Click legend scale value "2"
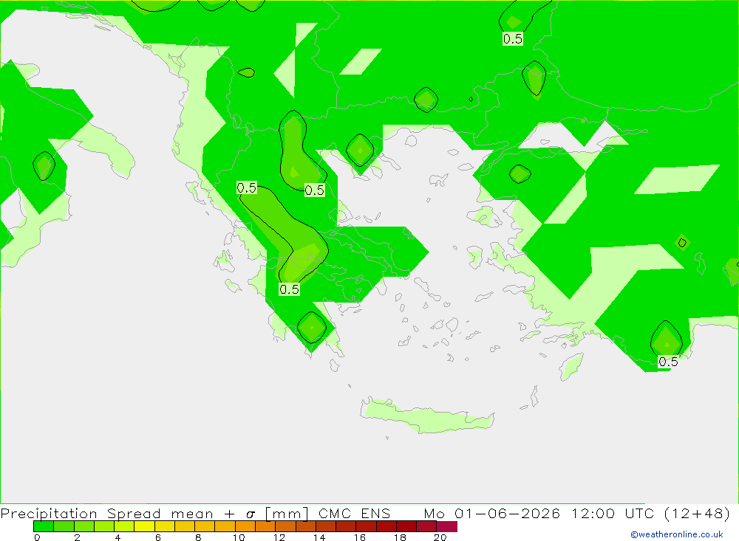 pyautogui.click(x=78, y=537)
